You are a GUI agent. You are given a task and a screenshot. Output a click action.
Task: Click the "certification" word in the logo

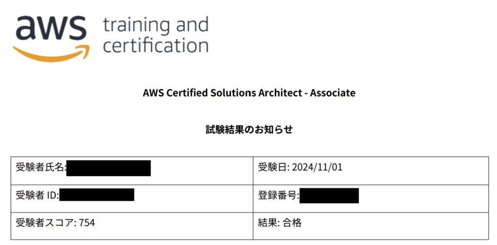click(155, 46)
